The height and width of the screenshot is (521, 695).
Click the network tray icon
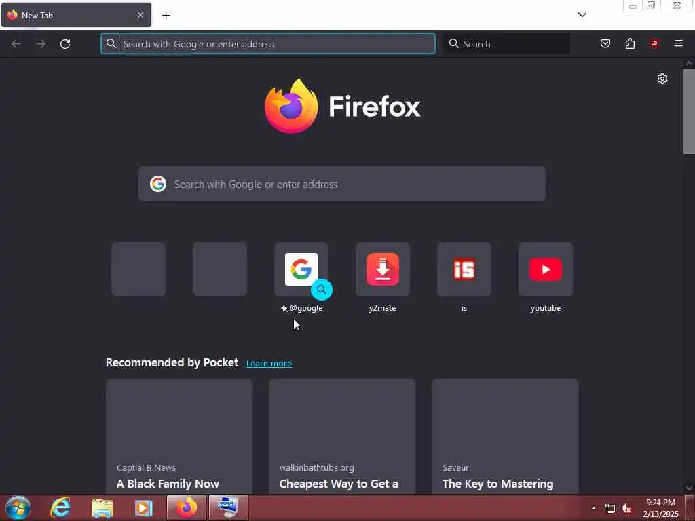[610, 509]
